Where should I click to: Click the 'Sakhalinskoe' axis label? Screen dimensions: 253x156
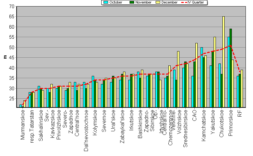tap(41, 125)
